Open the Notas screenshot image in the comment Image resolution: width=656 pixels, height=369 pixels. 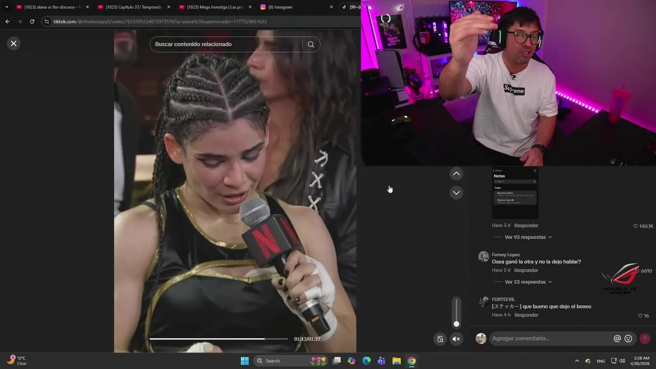(x=515, y=193)
